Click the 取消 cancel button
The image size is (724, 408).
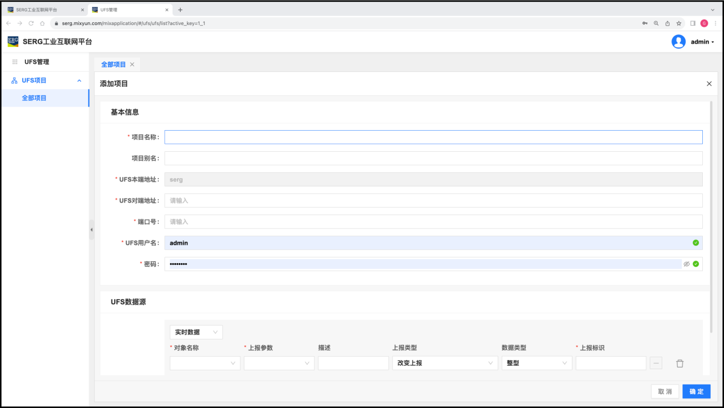point(665,391)
